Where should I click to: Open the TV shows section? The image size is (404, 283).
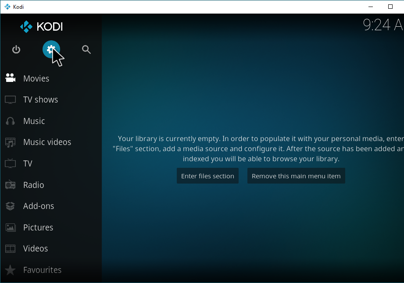click(40, 100)
